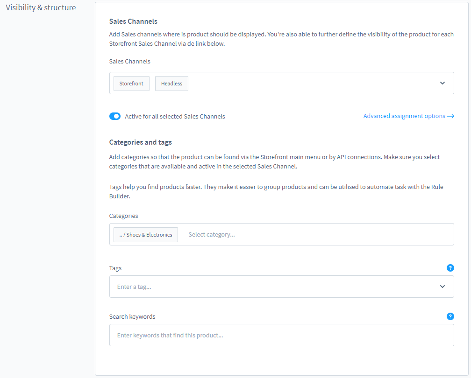Click the Shoes & Electronics category tag
The image size is (471, 378).
[146, 235]
